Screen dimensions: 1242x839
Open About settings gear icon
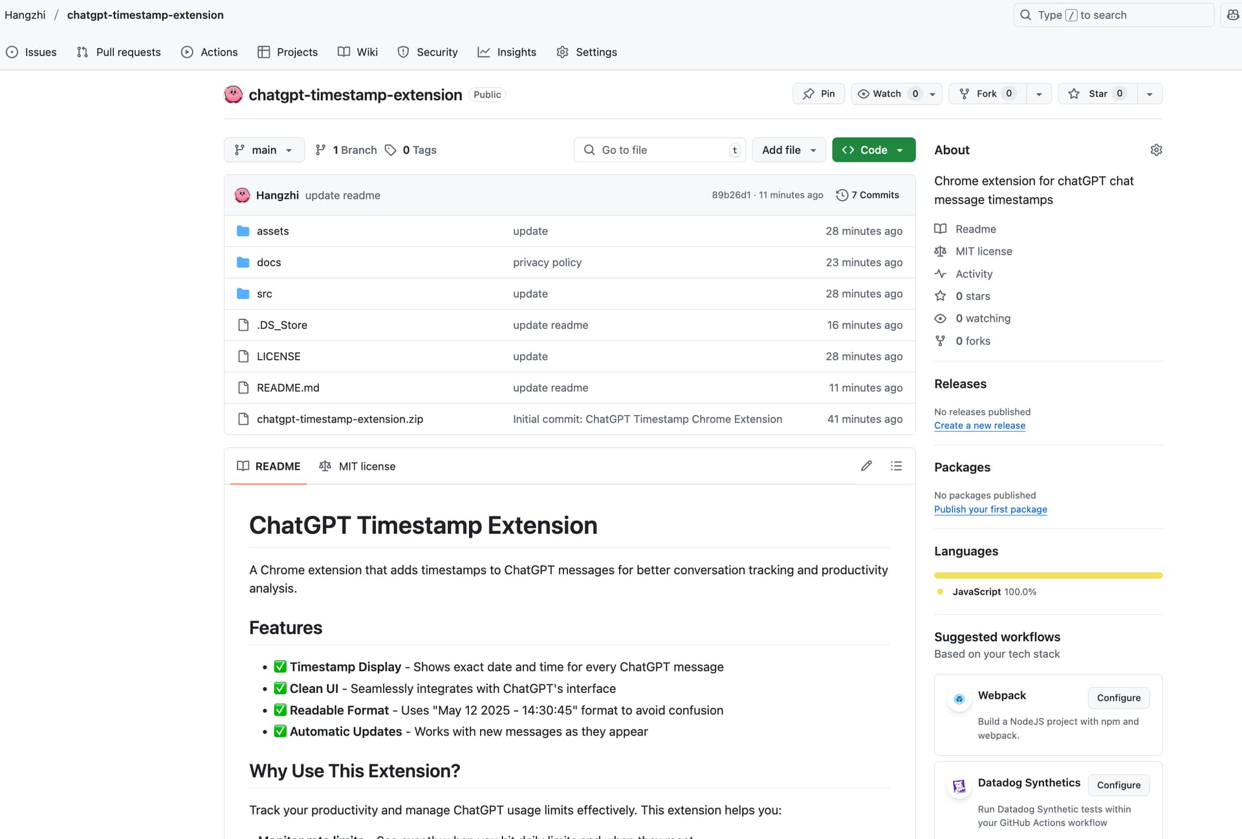tap(1156, 150)
